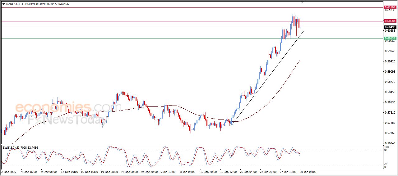Click the red 0.61108 price label

pyautogui.click(x=390, y=7)
